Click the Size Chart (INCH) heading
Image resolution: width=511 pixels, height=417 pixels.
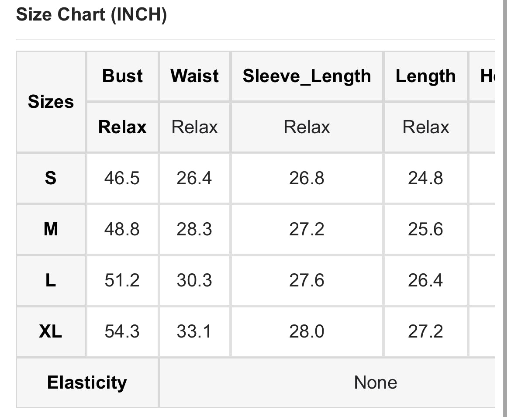tap(91, 15)
